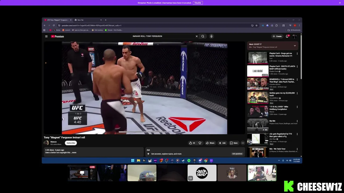Select the LIVE screen-share tile
The image size is (344, 193).
[82, 173]
